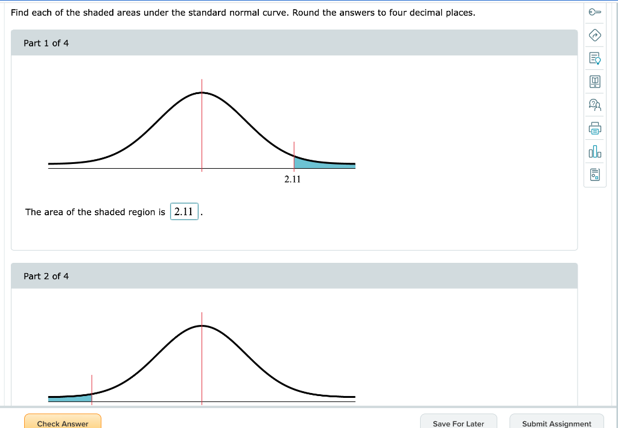Open the skip-question arrow icon

(x=594, y=36)
